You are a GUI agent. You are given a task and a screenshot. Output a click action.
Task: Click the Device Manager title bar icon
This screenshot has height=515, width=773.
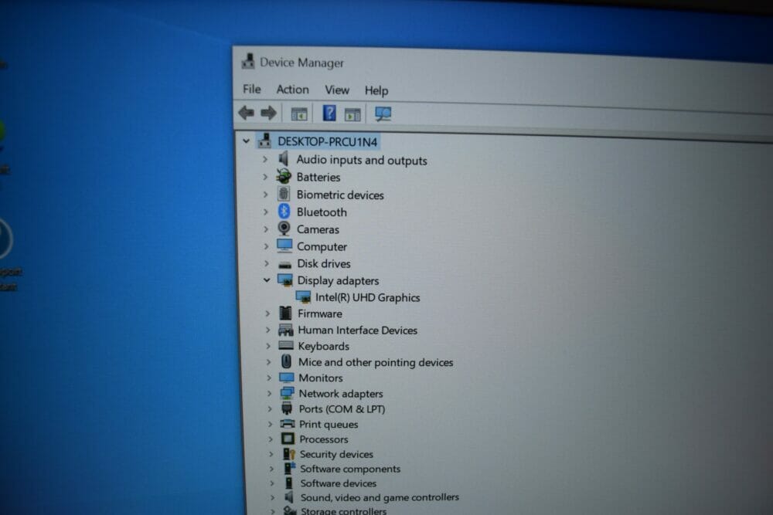(248, 61)
